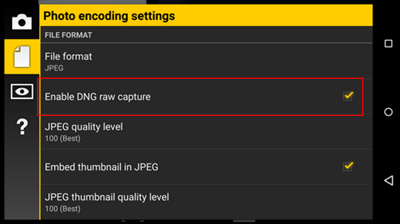
Task: Open the eye viewfinder settings icon
Action: coord(22,92)
